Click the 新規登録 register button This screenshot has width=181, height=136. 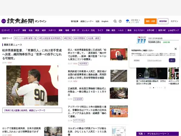click(x=163, y=21)
